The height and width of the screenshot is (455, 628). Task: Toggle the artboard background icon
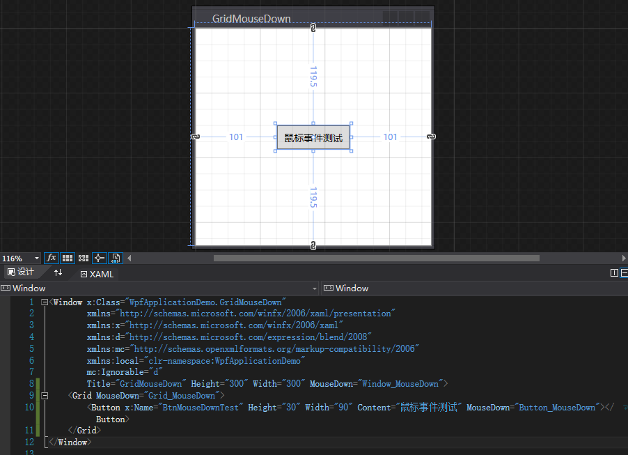(116, 259)
